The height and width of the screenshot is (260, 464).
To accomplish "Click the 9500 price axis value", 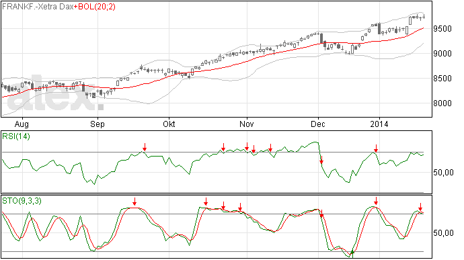I will click(442, 29).
